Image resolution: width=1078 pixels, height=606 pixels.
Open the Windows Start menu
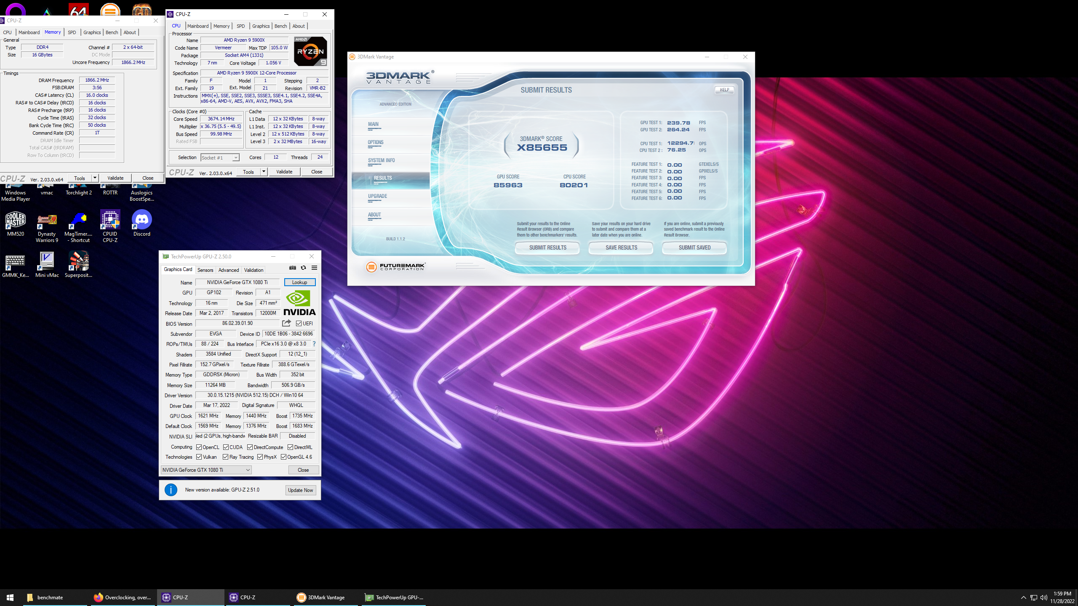(x=10, y=598)
